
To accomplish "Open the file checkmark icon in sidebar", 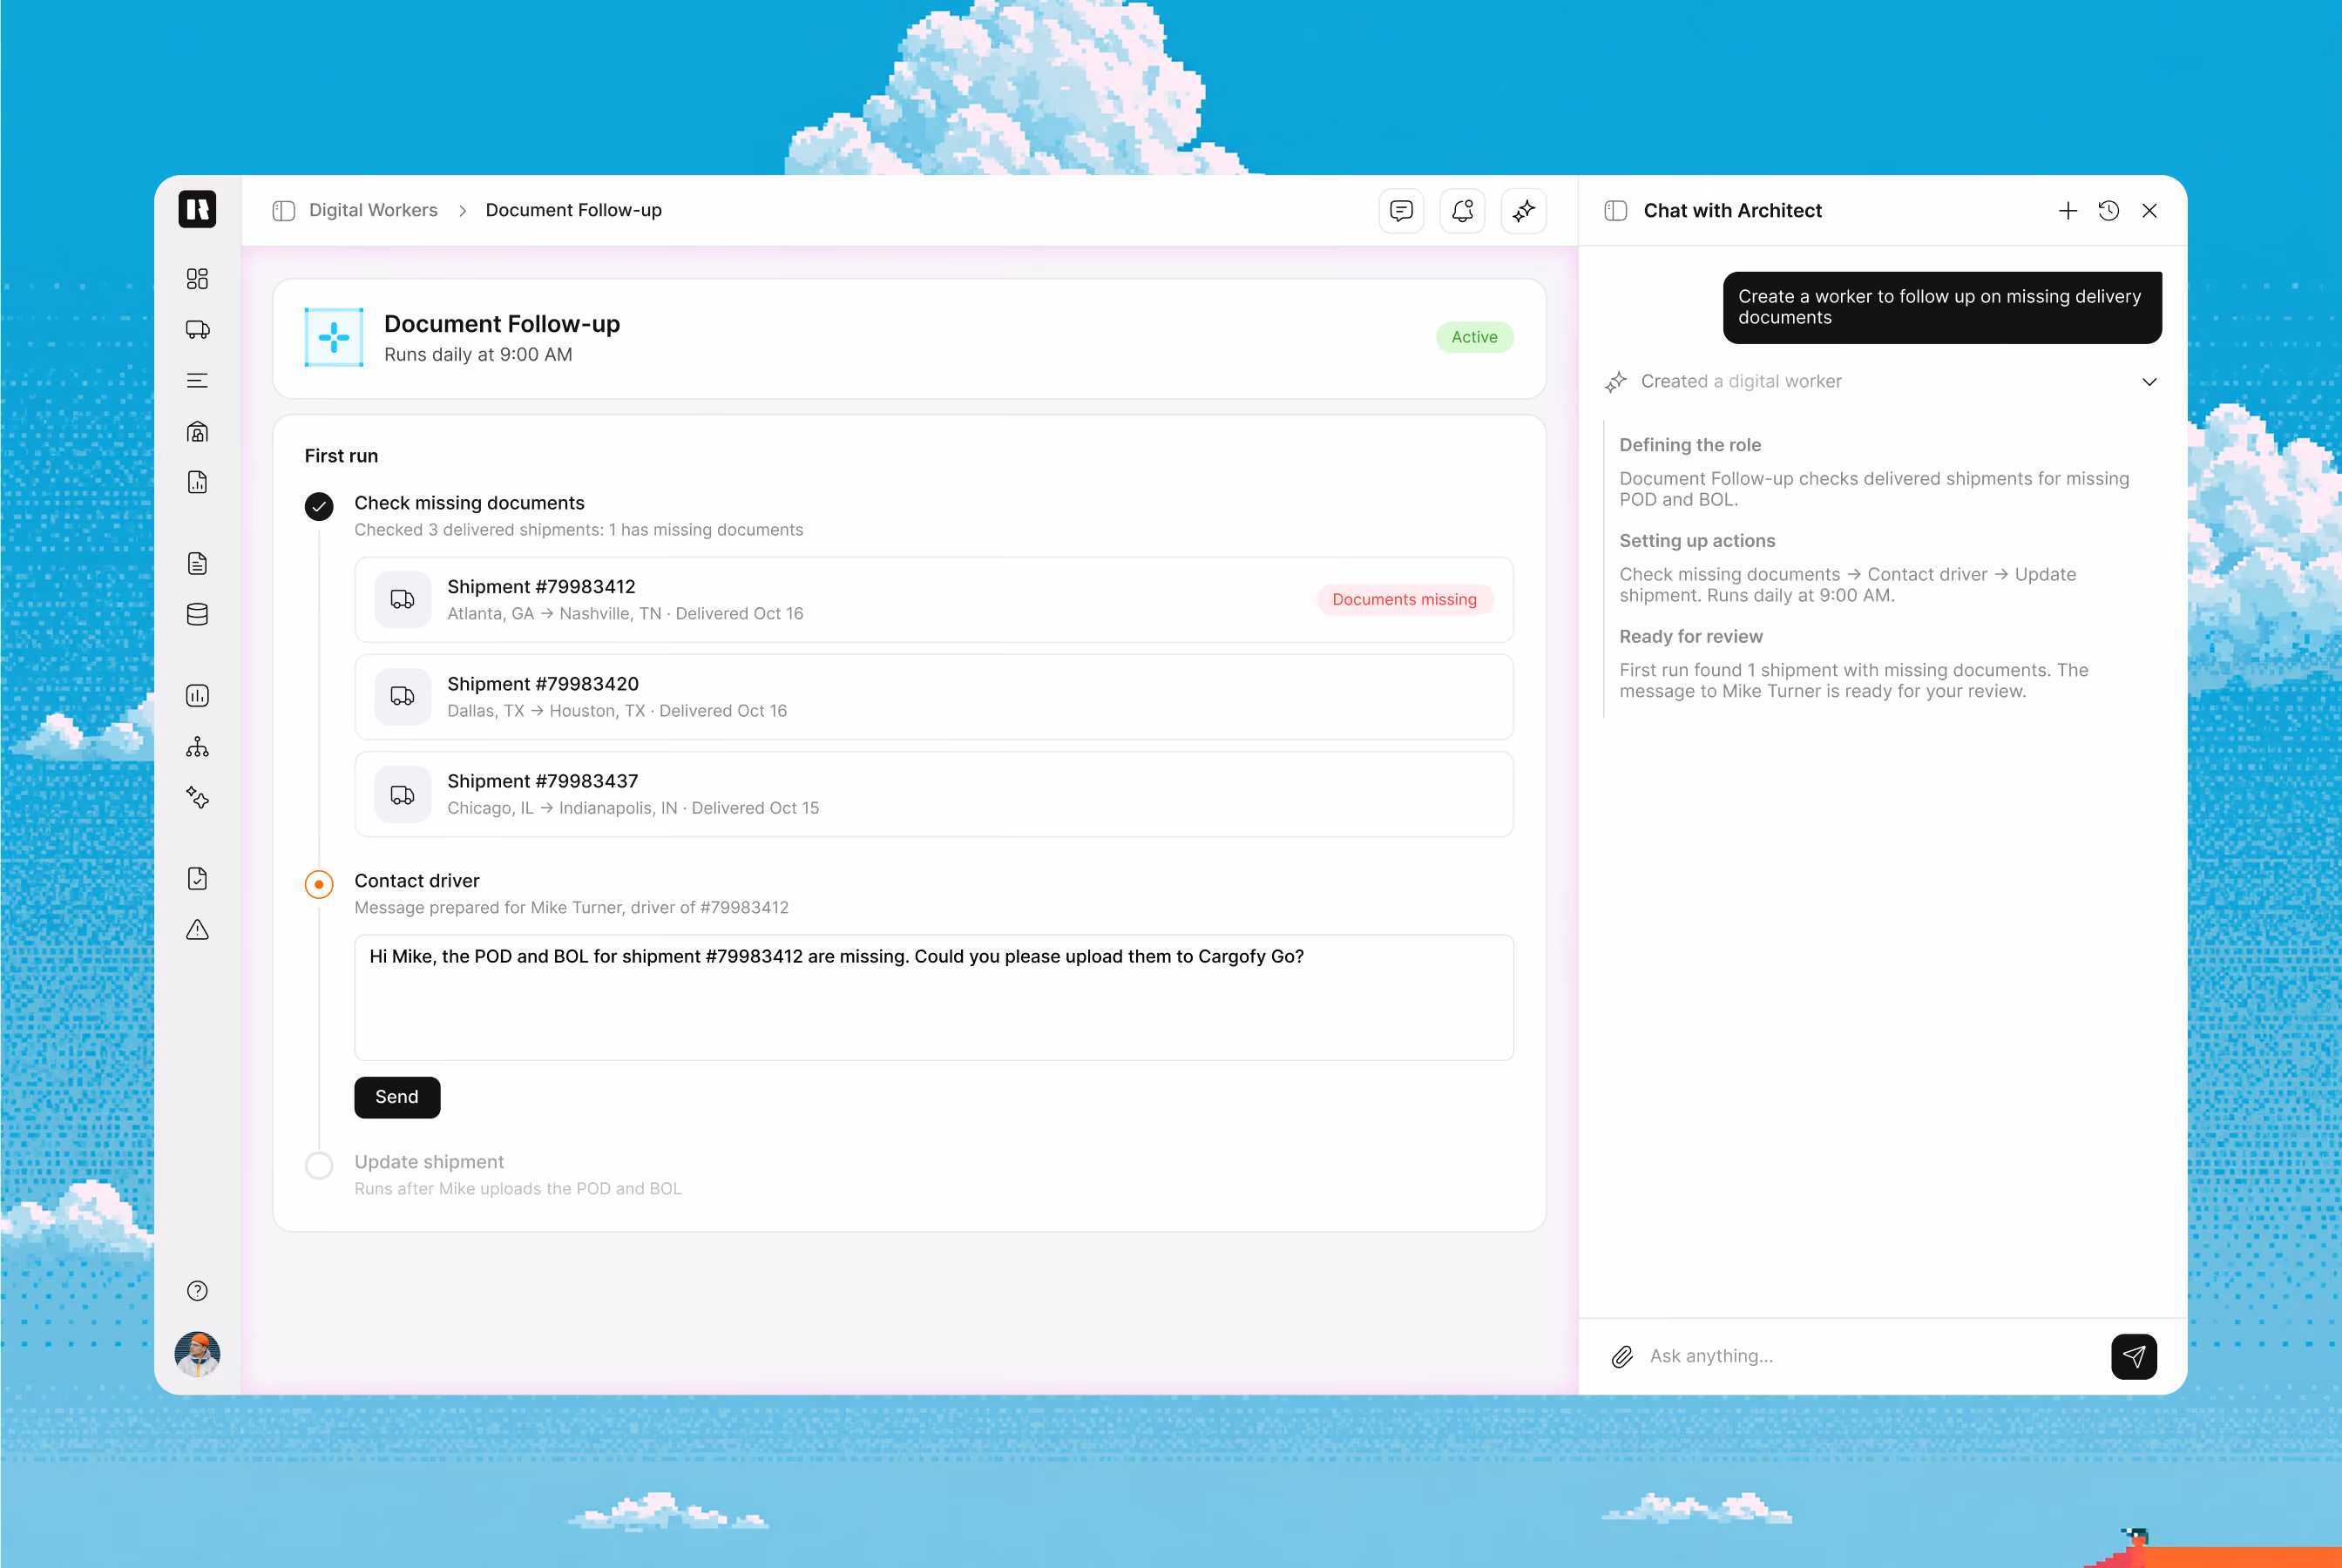I will pyautogui.click(x=197, y=879).
